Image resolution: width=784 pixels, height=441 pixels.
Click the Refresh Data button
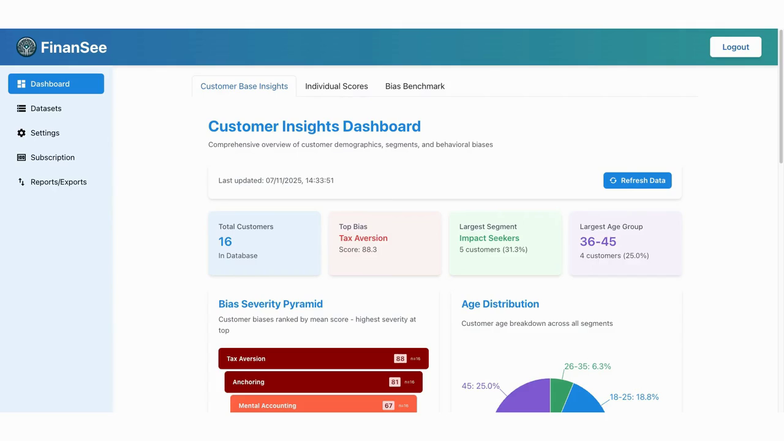click(x=637, y=181)
